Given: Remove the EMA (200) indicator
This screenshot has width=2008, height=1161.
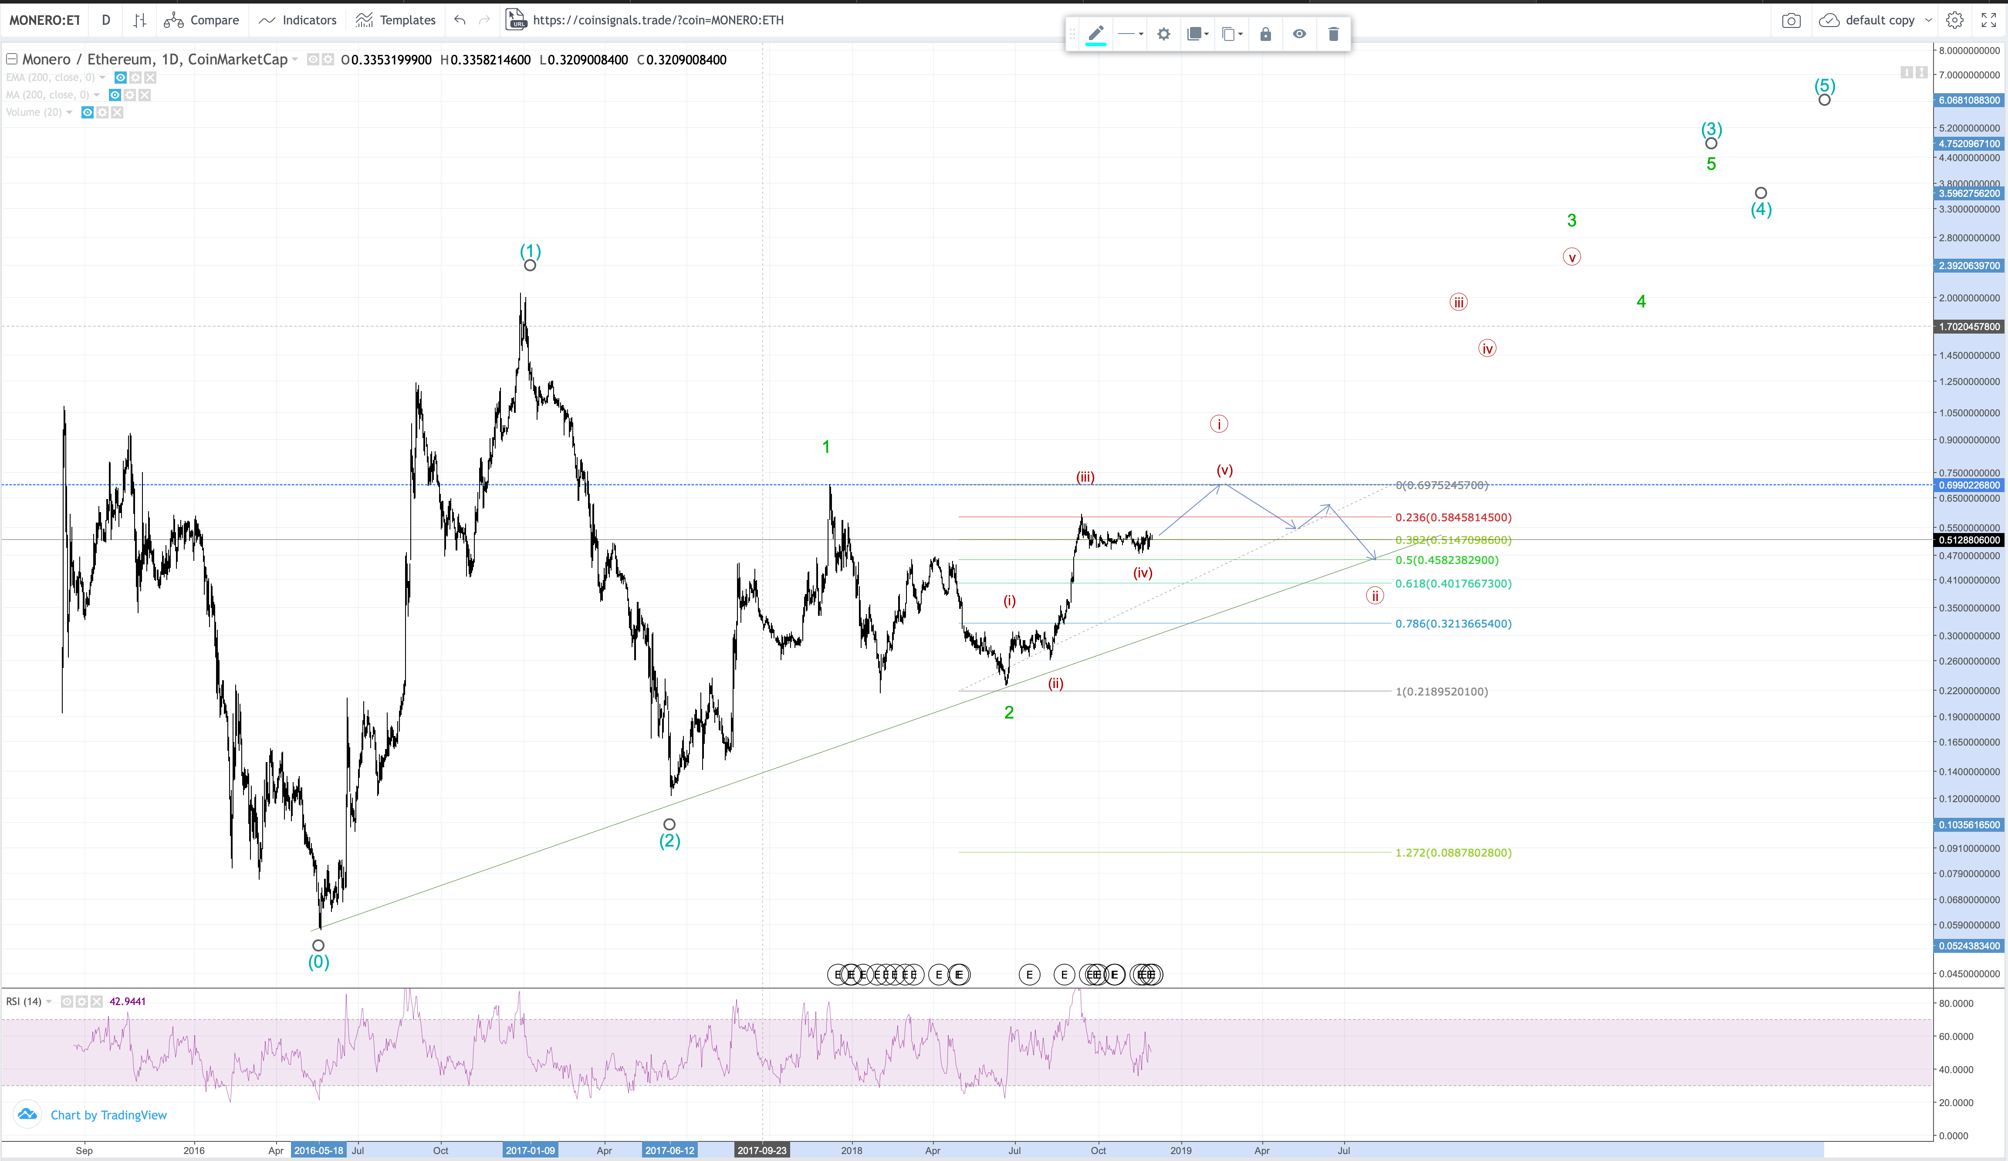Looking at the screenshot, I should click(x=150, y=77).
